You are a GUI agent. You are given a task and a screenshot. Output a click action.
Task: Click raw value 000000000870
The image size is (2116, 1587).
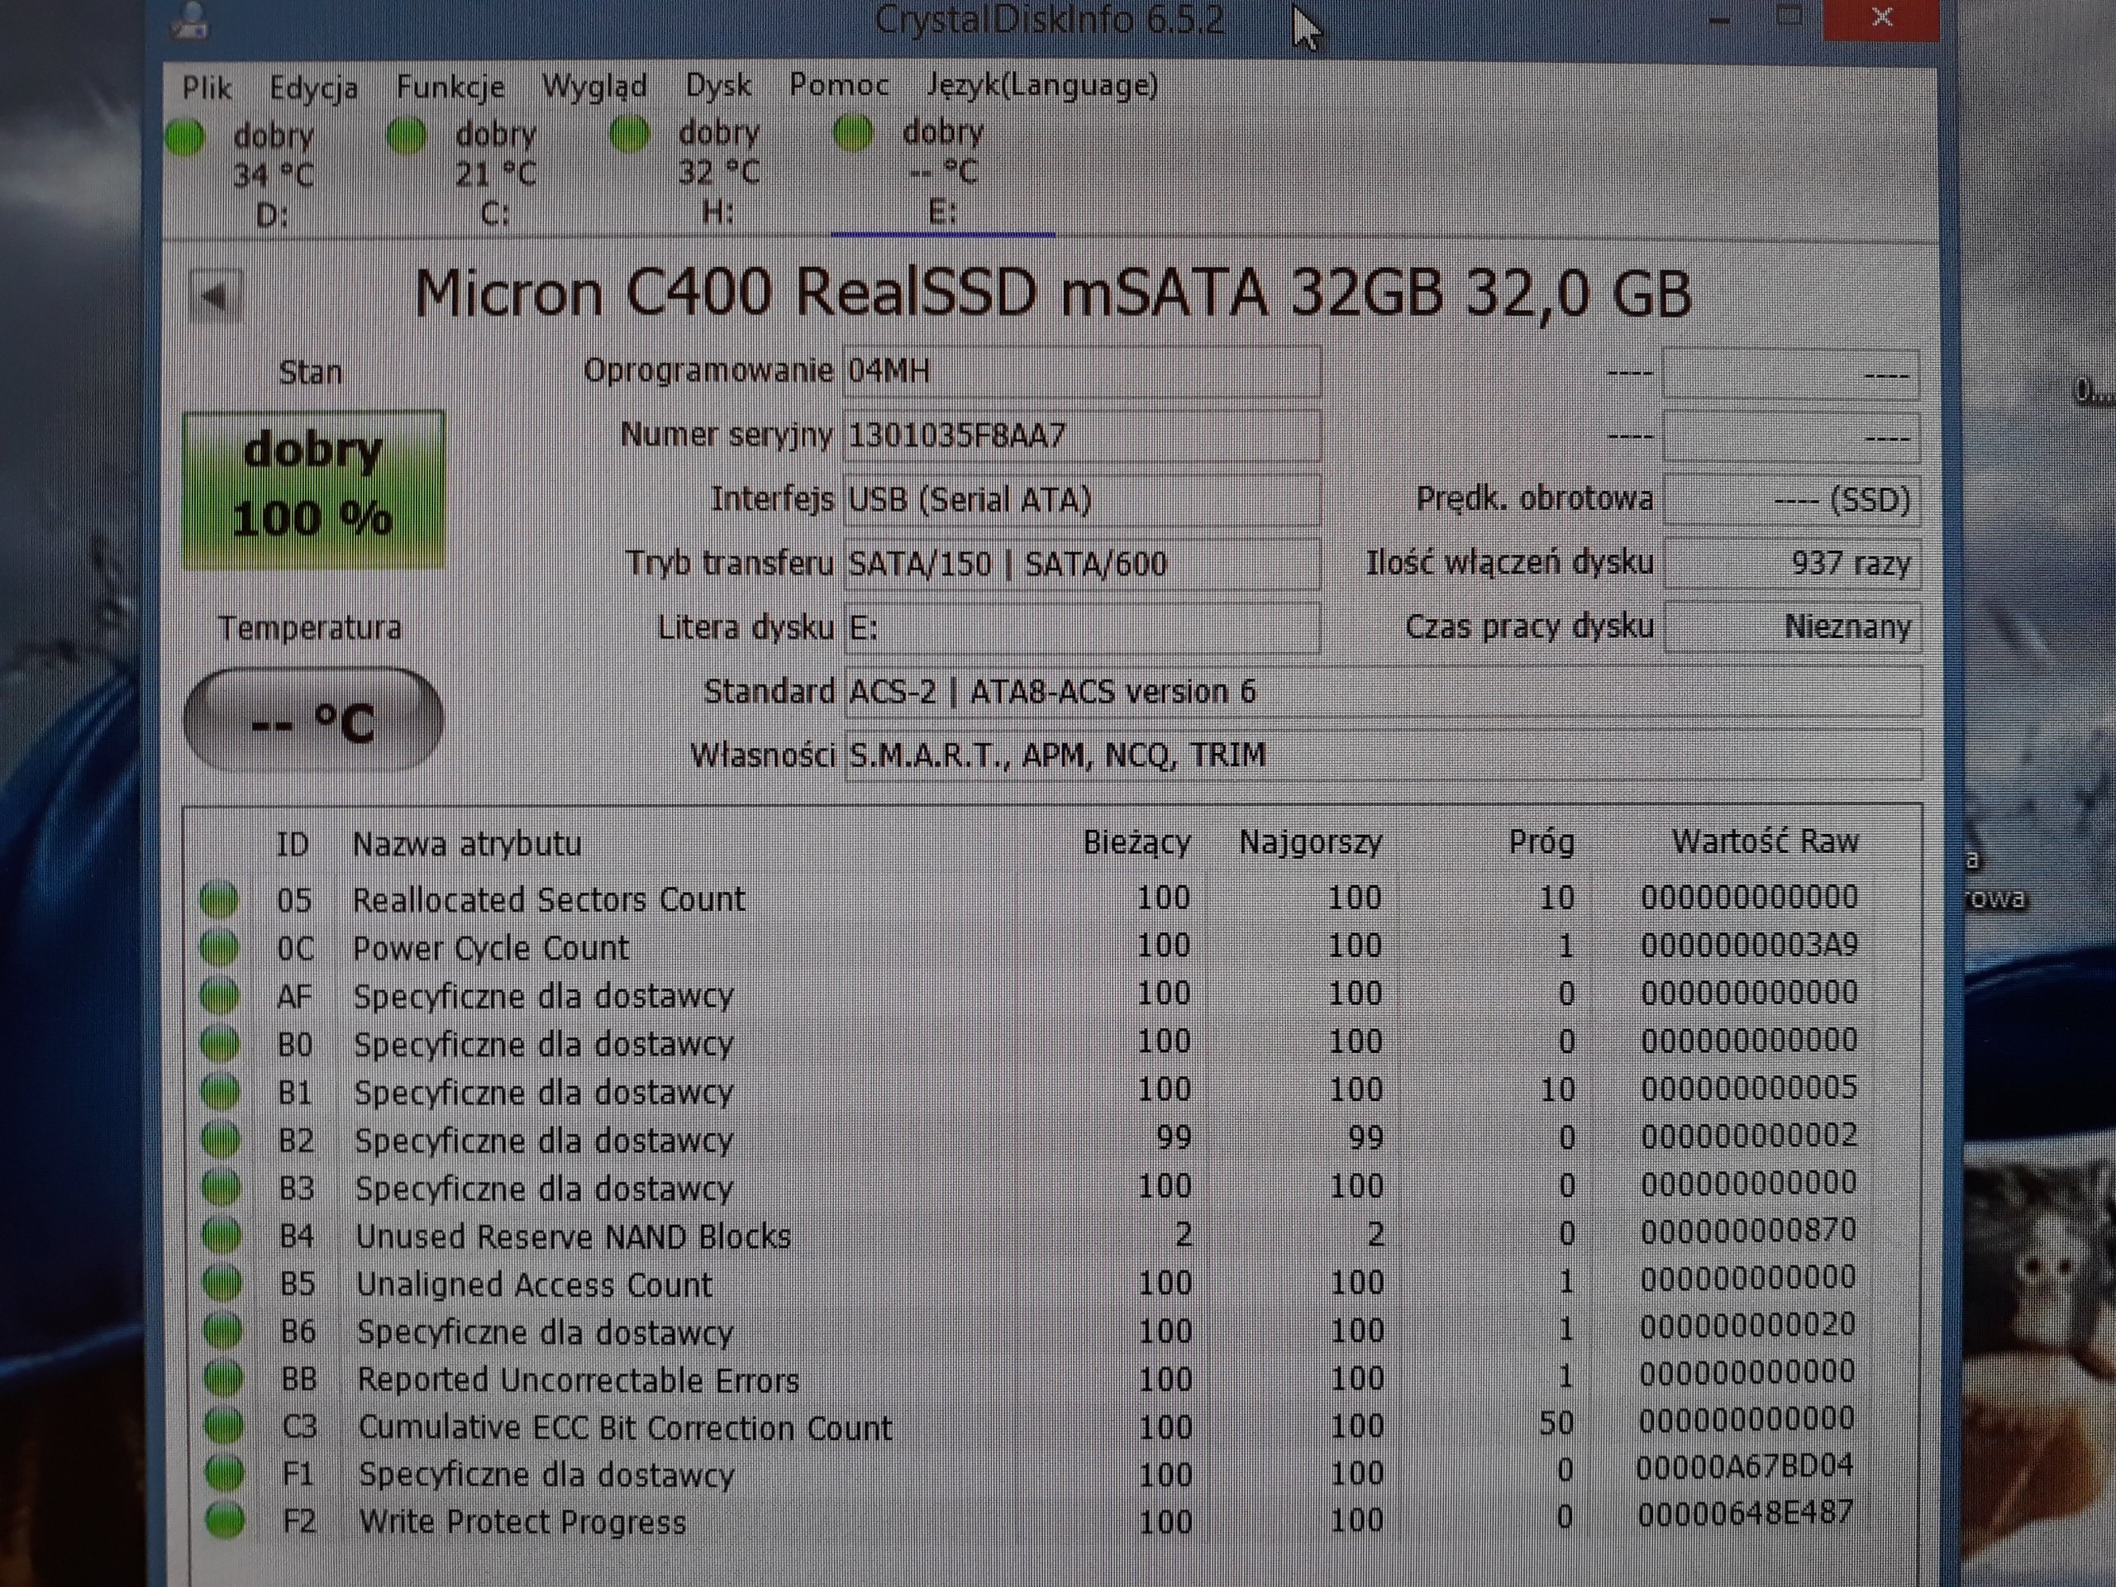coord(1749,1230)
